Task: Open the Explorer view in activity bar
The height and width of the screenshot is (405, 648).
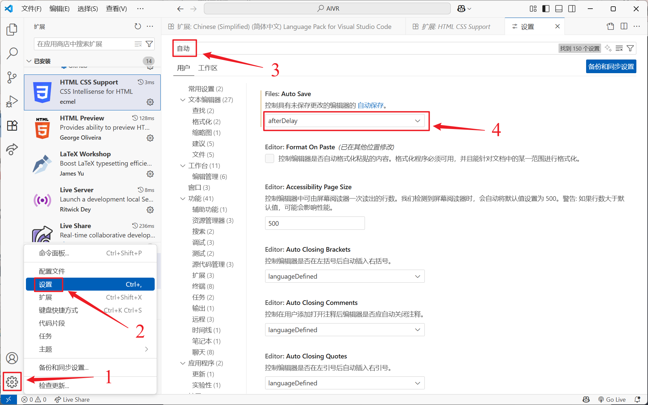Action: coord(12,30)
